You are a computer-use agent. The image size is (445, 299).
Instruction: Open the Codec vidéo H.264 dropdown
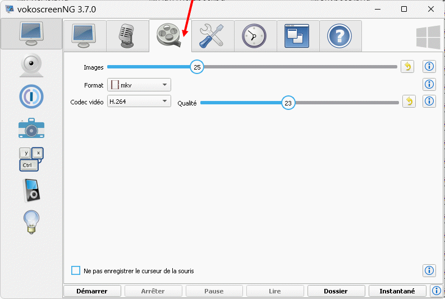click(139, 102)
